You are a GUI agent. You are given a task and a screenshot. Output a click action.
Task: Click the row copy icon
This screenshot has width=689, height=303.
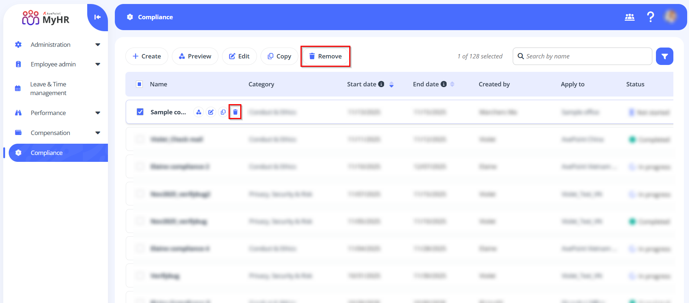pos(223,112)
